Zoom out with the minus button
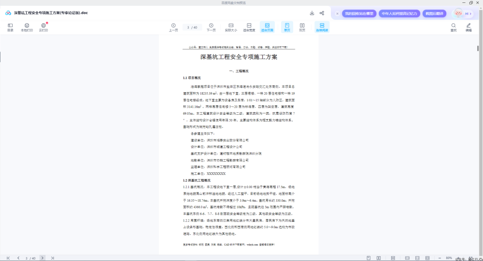This screenshot has height=261, width=483. click(x=440, y=258)
